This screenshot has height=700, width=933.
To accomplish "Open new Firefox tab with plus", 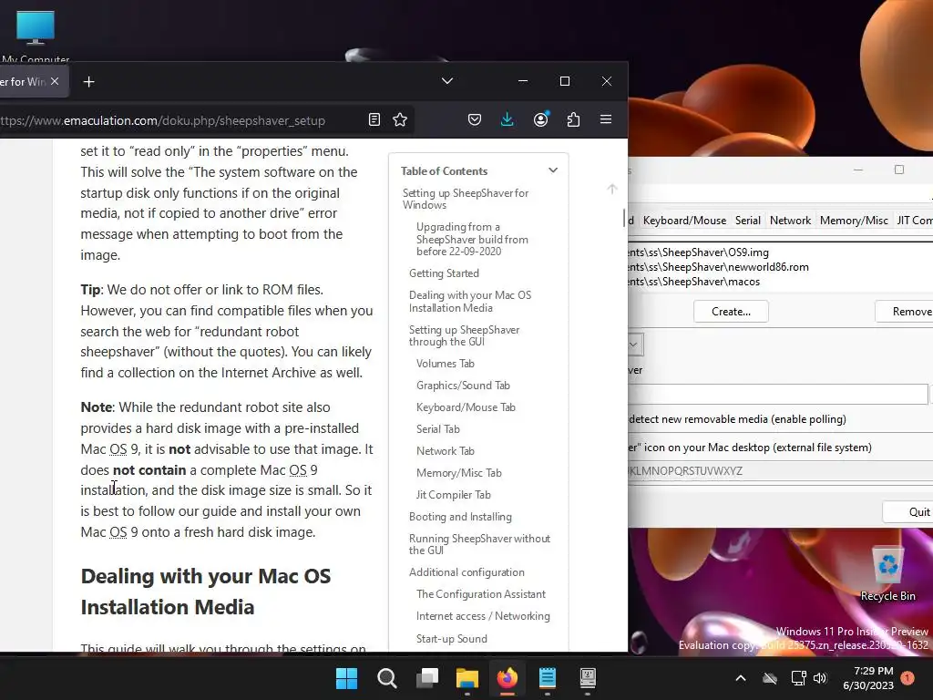I will [x=88, y=81].
